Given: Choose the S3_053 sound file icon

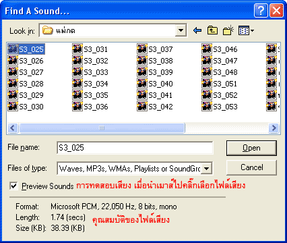Looking at the screenshot, I should (207, 106).
